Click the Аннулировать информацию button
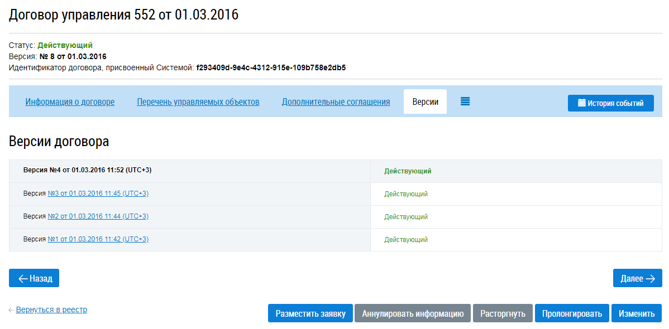This screenshot has height=329, width=669. (x=413, y=313)
